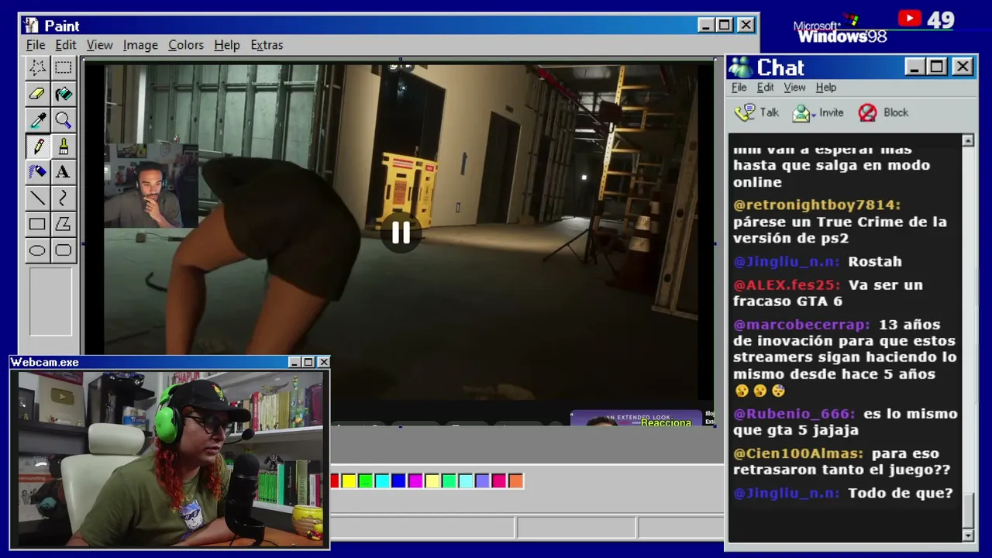Choose the Rectangle shape tool
Image resolution: width=992 pixels, height=558 pixels.
(x=37, y=224)
